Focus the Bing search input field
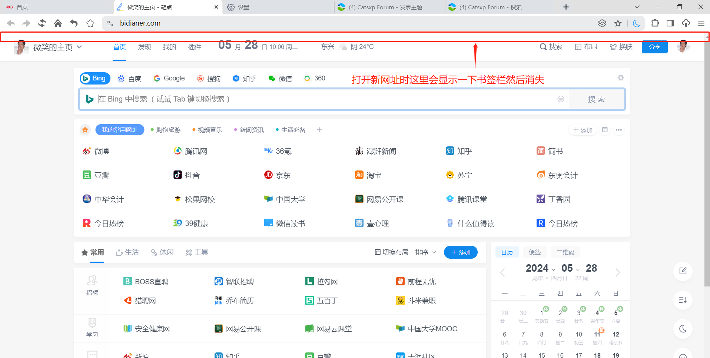 coord(324,99)
